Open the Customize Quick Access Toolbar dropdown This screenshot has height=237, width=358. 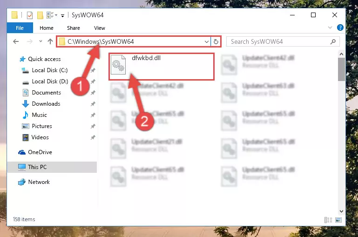click(62, 15)
